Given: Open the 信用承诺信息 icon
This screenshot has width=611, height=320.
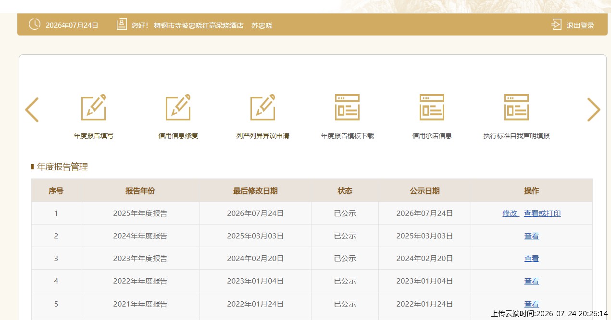Looking at the screenshot, I should [x=432, y=107].
